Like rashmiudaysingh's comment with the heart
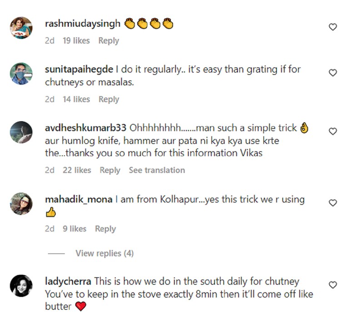This screenshot has height=312, width=341. (x=332, y=27)
